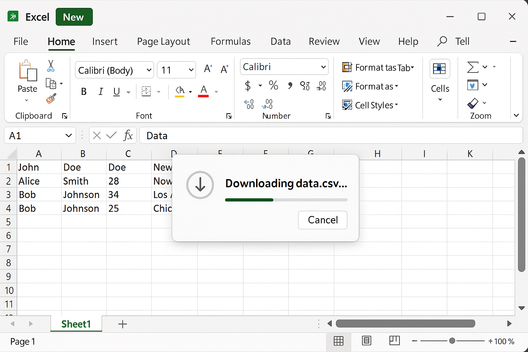Open Insert Function fx icon

point(128,135)
